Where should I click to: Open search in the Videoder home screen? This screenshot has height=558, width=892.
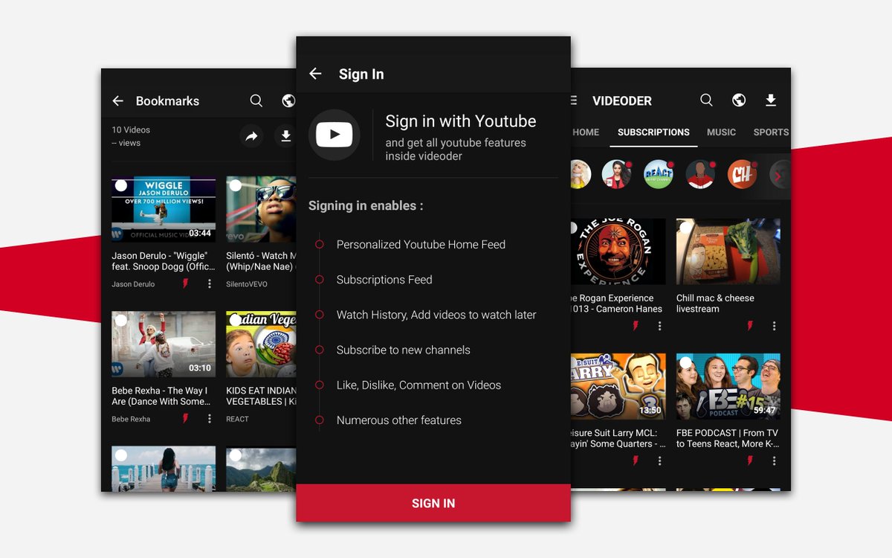[x=706, y=100]
